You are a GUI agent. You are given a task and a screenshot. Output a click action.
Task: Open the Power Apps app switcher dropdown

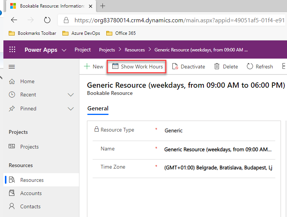coord(64,50)
